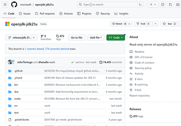Open the Report repository link
This screenshot has width=181, height=126.
(x=140, y=96)
